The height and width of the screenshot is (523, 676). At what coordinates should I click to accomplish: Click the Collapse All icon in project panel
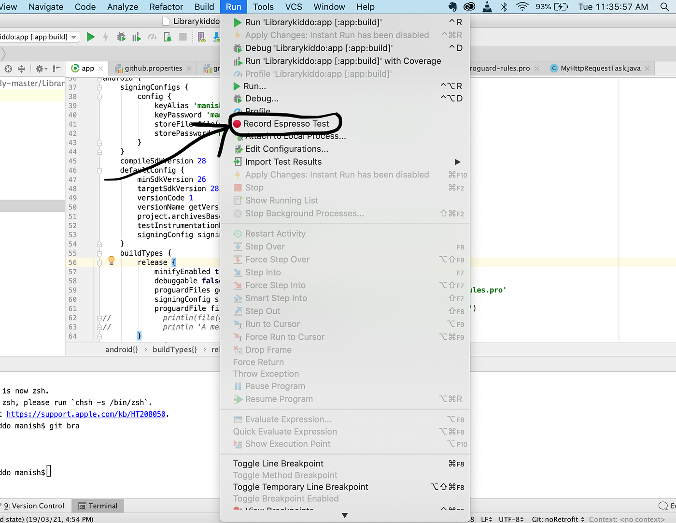22,69
